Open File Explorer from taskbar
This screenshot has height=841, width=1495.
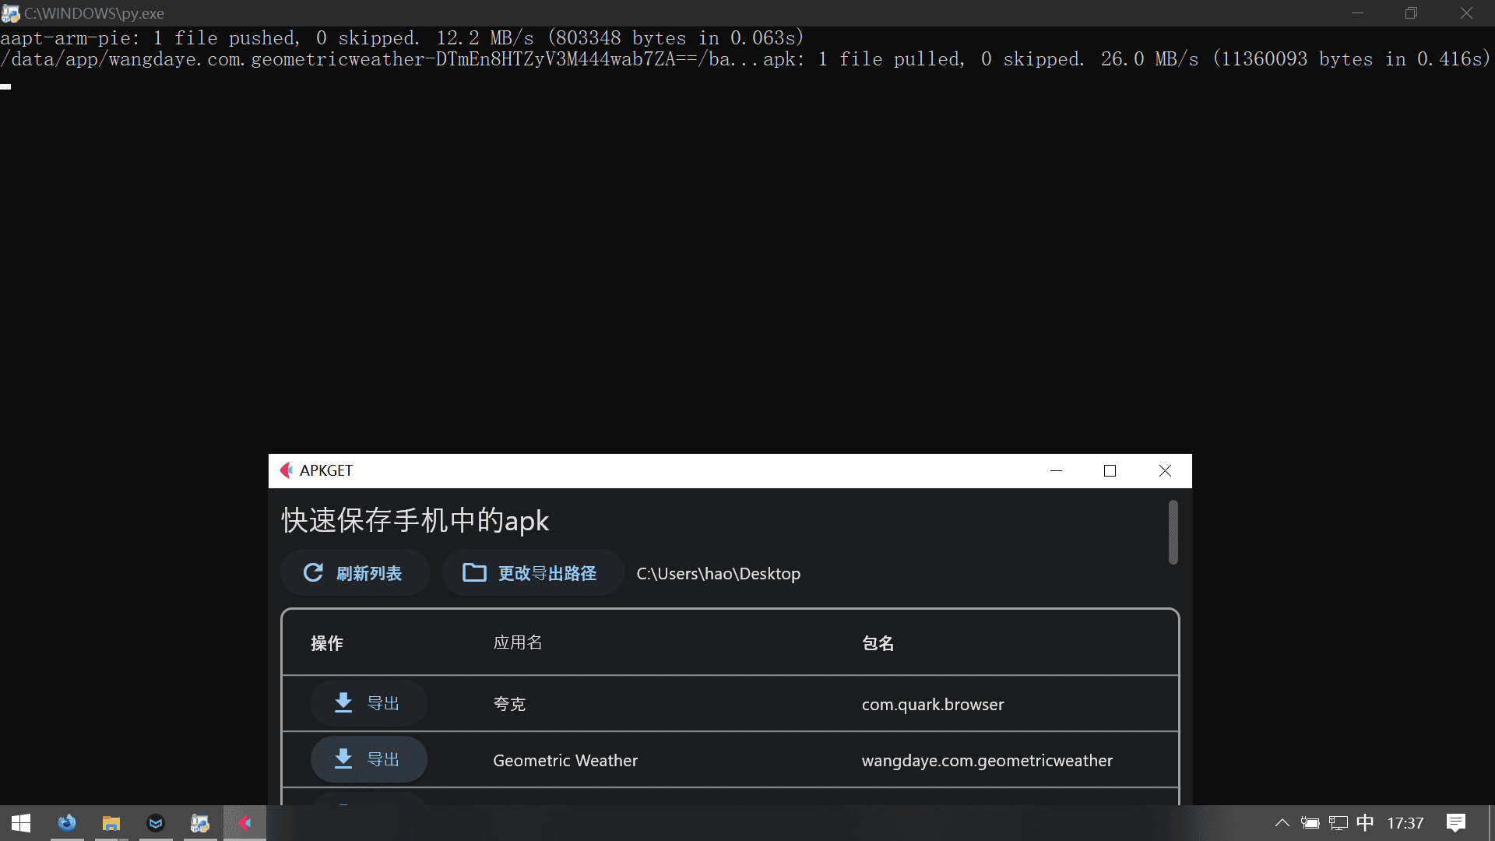111,823
